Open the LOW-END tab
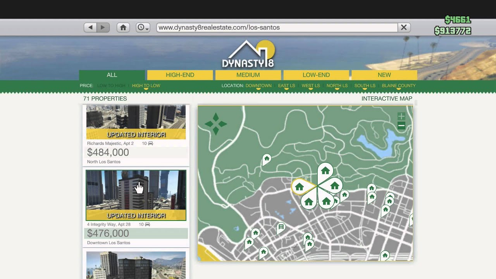The width and height of the screenshot is (496, 279). click(x=316, y=75)
